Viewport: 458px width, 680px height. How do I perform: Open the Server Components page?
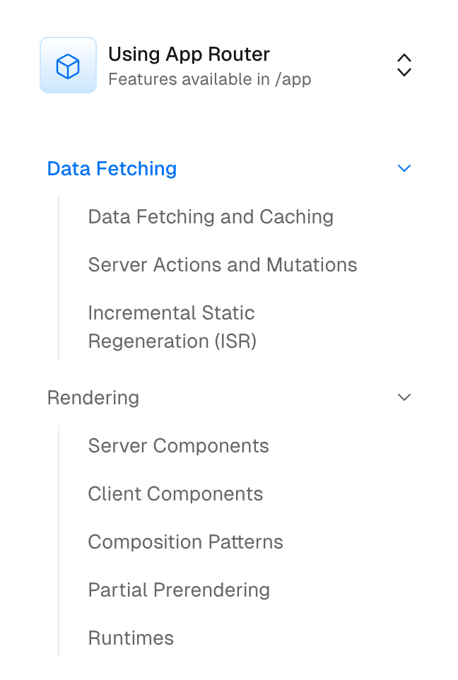pyautogui.click(x=178, y=446)
